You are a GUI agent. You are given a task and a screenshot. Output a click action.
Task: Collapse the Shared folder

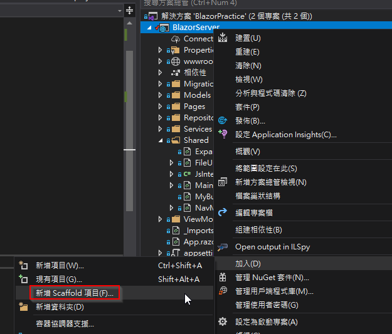click(x=161, y=140)
